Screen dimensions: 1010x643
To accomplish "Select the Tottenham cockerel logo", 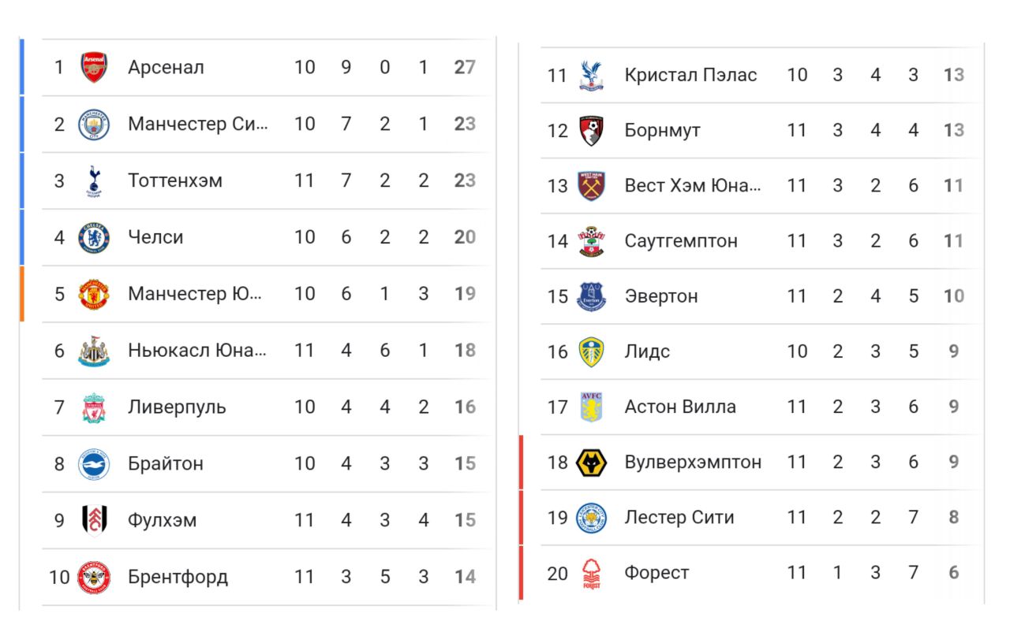I will pos(94,181).
